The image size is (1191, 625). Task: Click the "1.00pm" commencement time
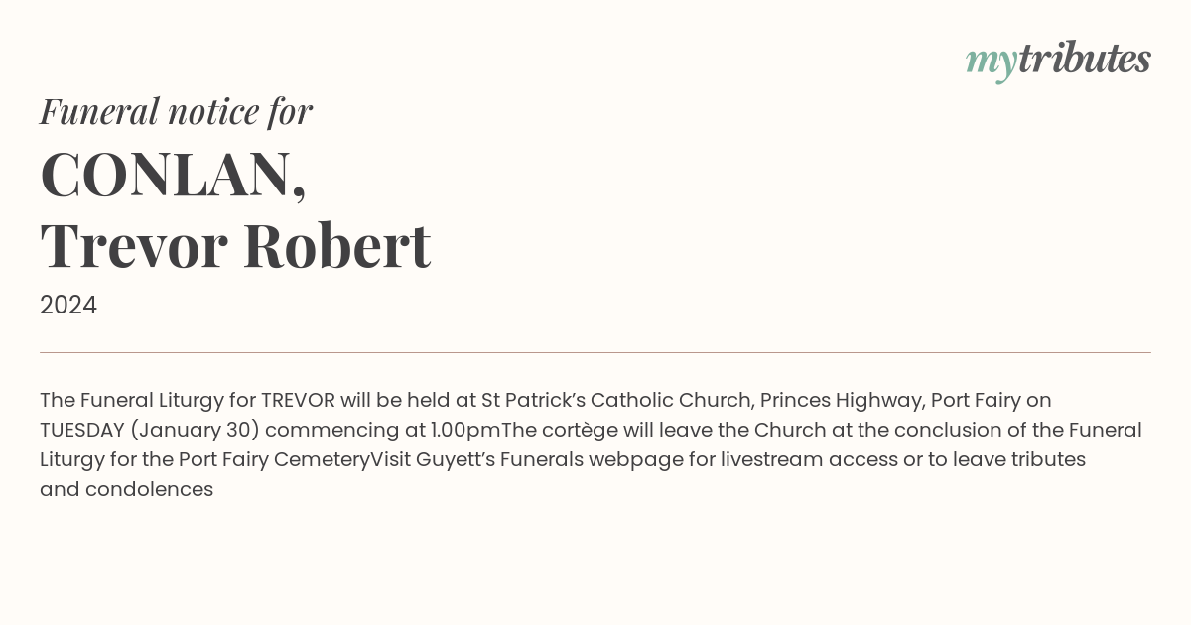pos(465,430)
